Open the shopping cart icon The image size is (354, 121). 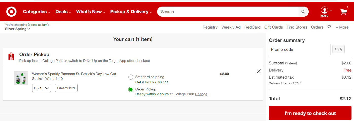tap(344, 12)
